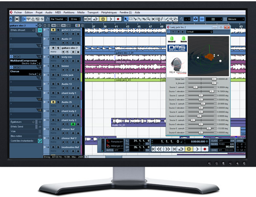
Task: Click the Source 1 azimuth slider handle
Action: click(x=195, y=87)
